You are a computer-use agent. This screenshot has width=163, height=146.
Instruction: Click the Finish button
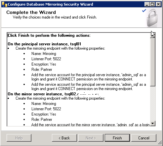[117, 138]
